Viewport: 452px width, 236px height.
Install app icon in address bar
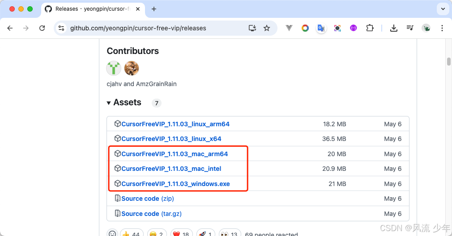coord(252,28)
